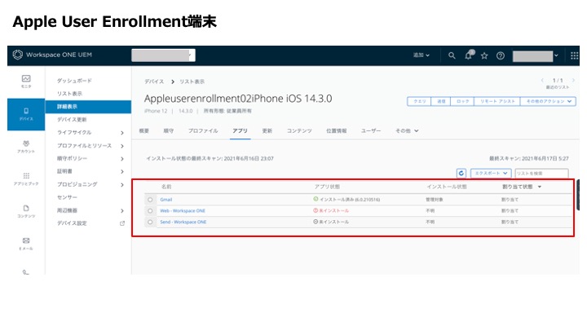Refresh the app list with reload icon
587x330 pixels.
pos(461,174)
